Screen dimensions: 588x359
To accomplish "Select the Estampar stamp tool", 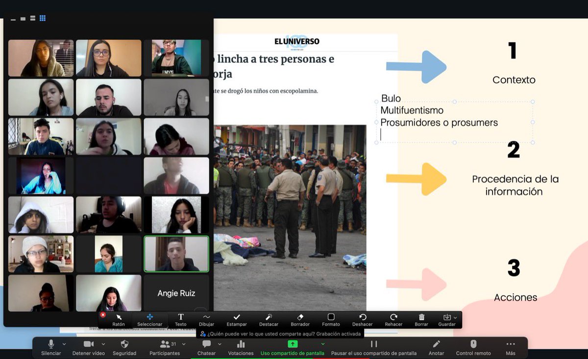I will click(x=237, y=320).
